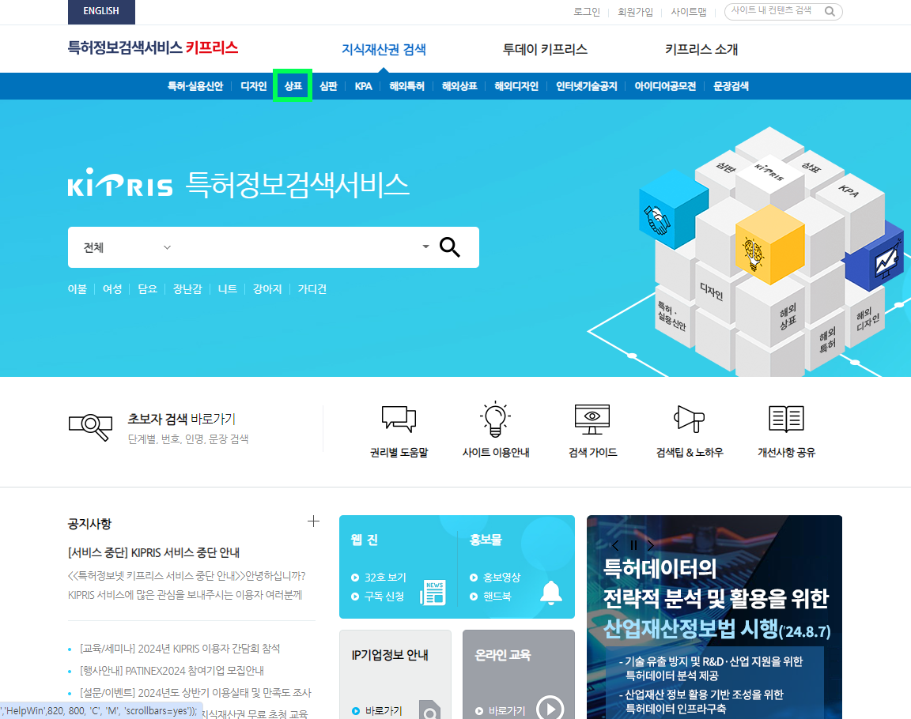This screenshot has width=911, height=719.
Task: Open 지식재산권 검색 main menu
Action: (x=384, y=49)
